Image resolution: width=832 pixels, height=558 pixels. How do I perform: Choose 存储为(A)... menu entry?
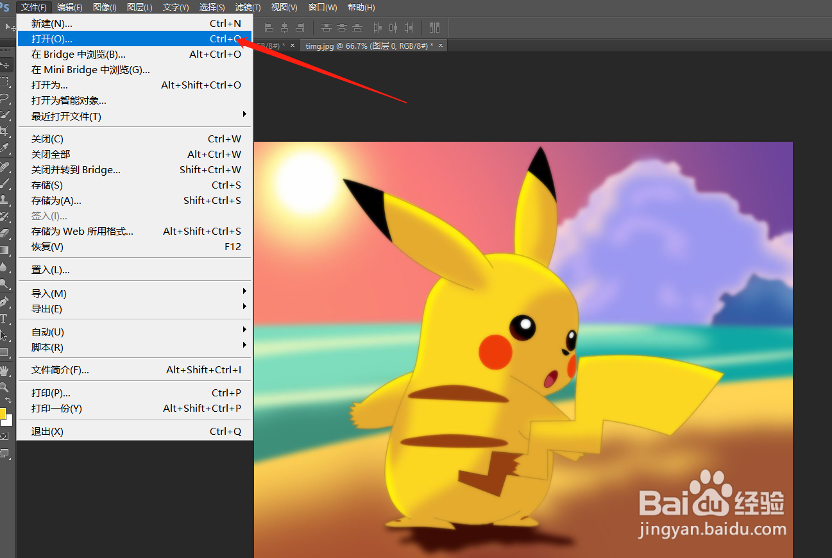[135, 200]
